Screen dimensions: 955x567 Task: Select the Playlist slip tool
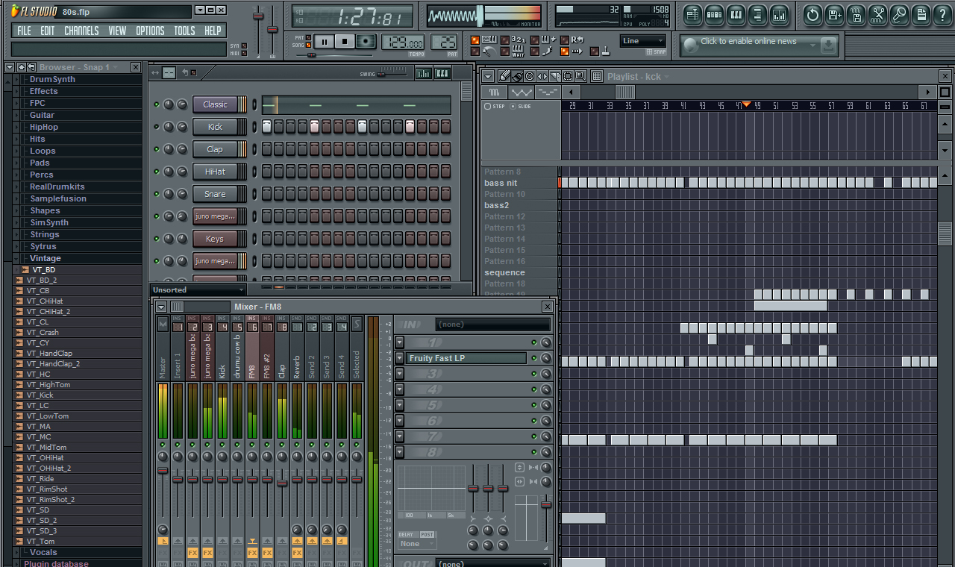[x=542, y=76]
